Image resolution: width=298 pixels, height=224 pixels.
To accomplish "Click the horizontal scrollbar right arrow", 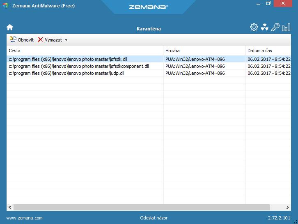I will 288,207.
